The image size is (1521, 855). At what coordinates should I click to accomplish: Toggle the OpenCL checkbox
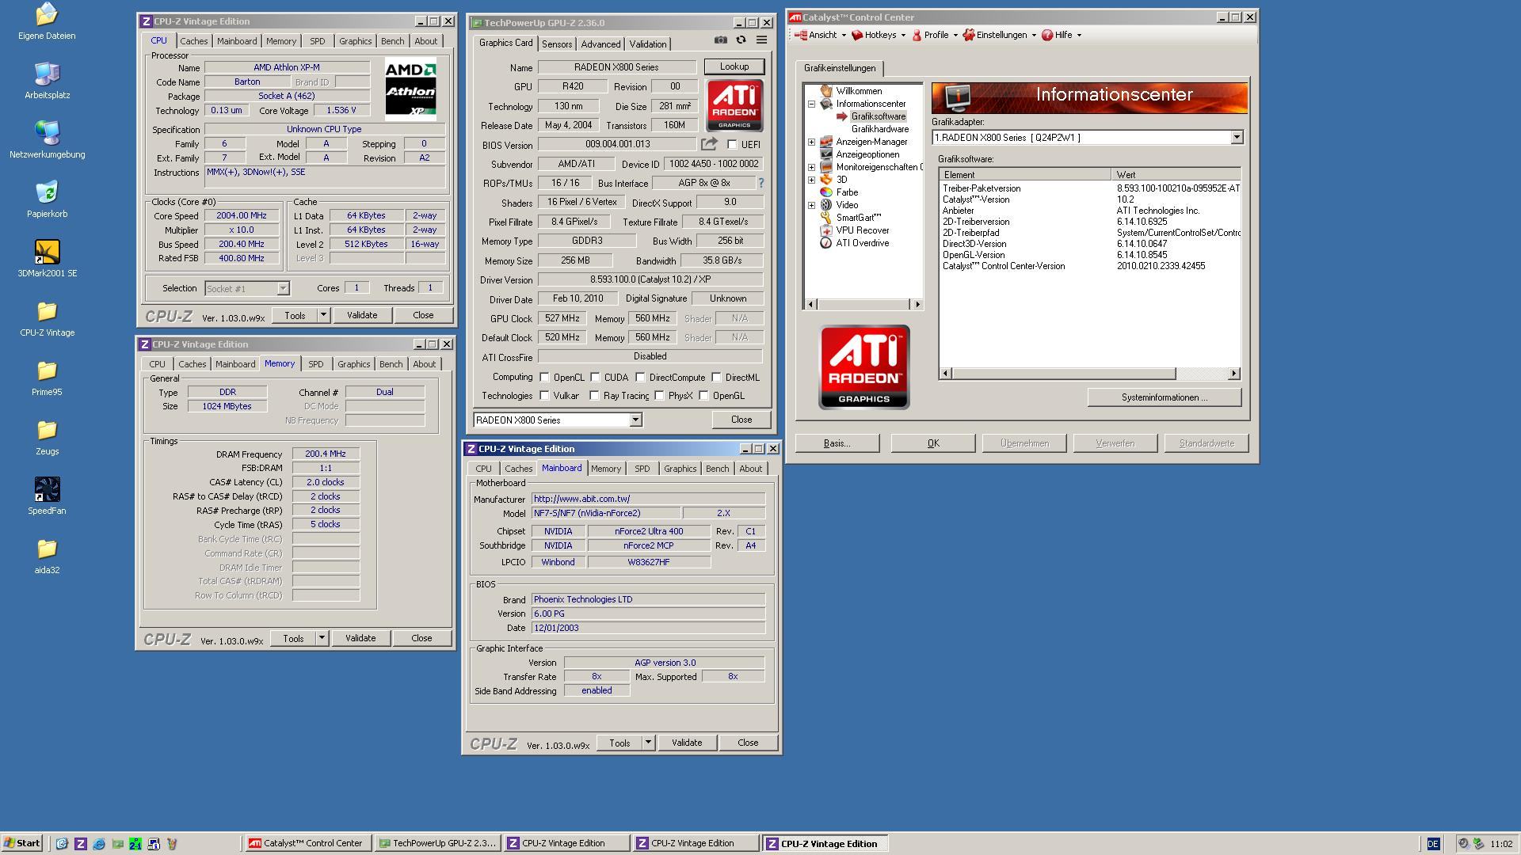click(544, 378)
